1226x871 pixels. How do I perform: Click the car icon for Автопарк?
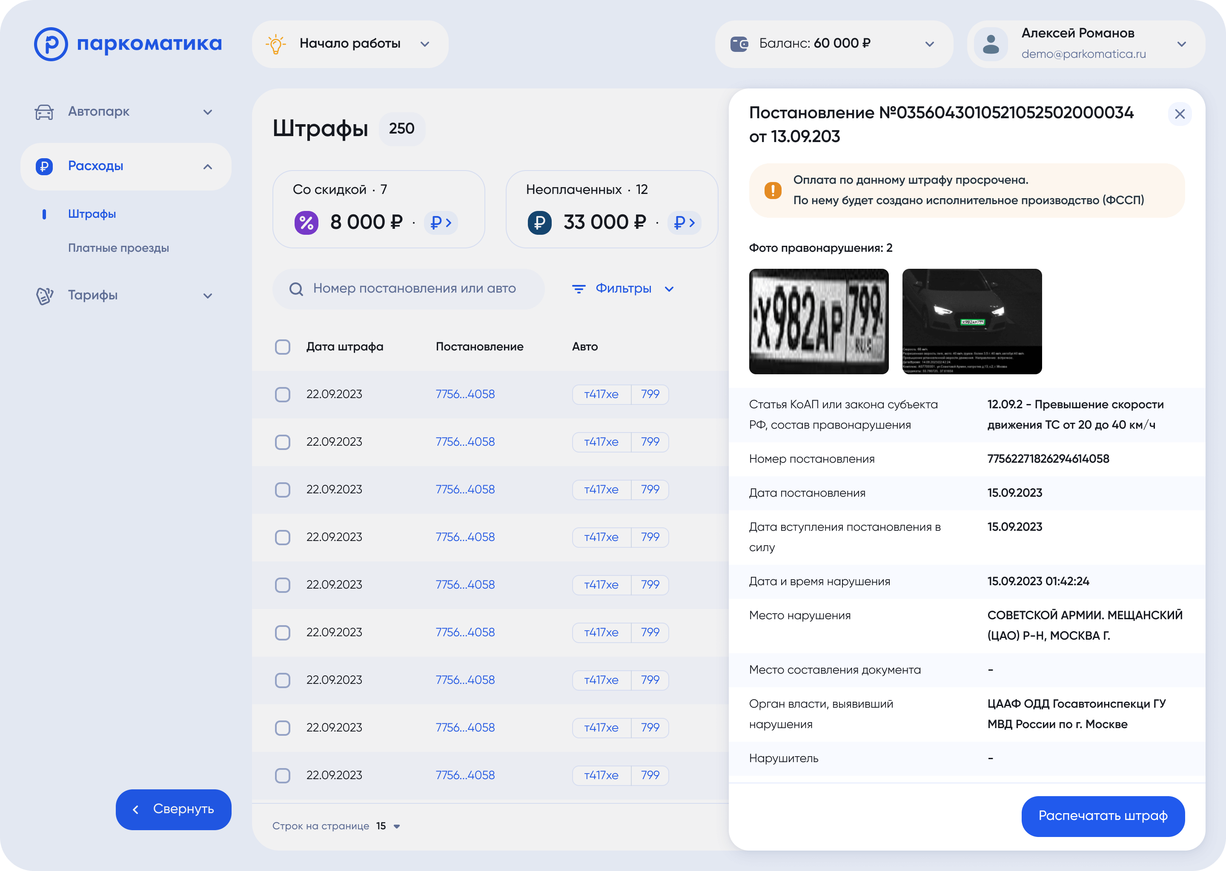44,112
